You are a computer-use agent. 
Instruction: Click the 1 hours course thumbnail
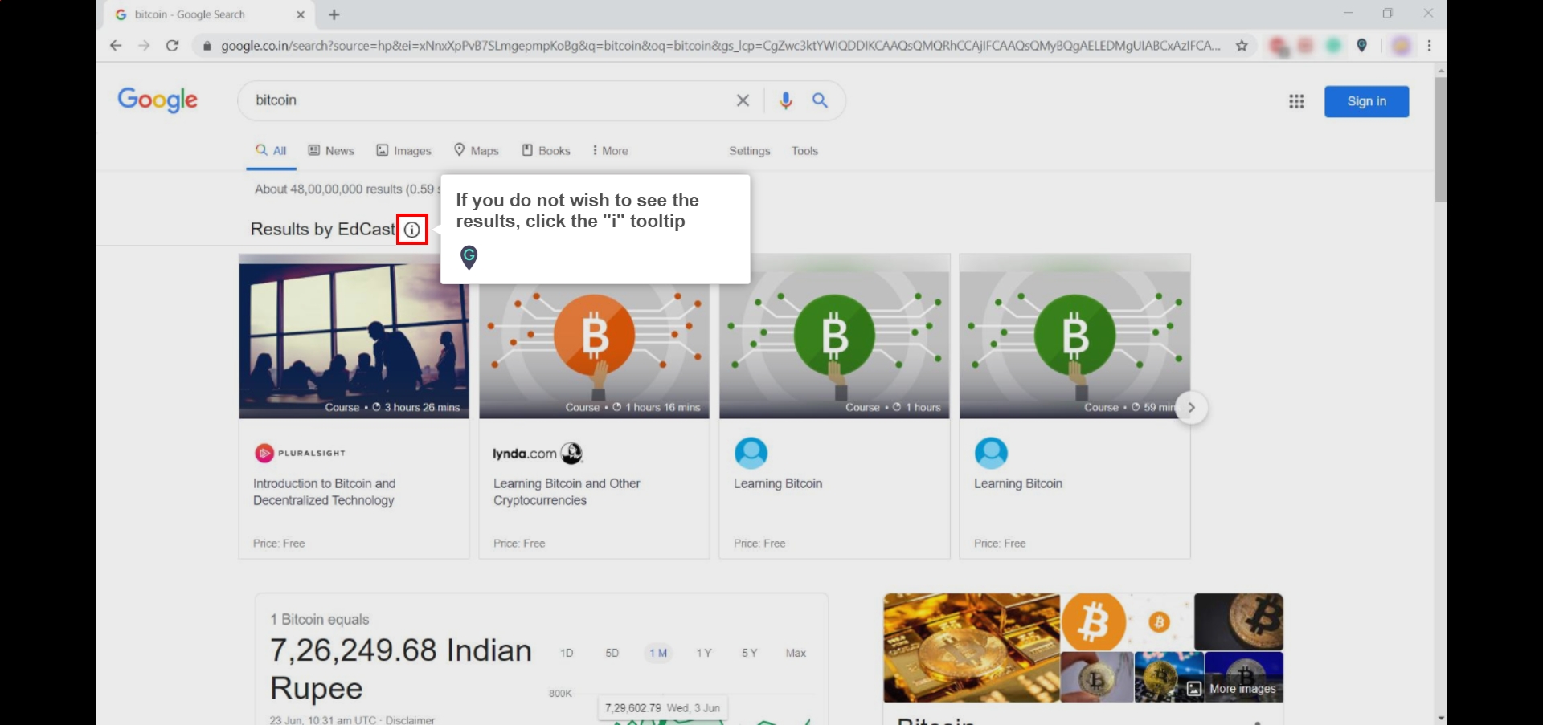point(834,336)
